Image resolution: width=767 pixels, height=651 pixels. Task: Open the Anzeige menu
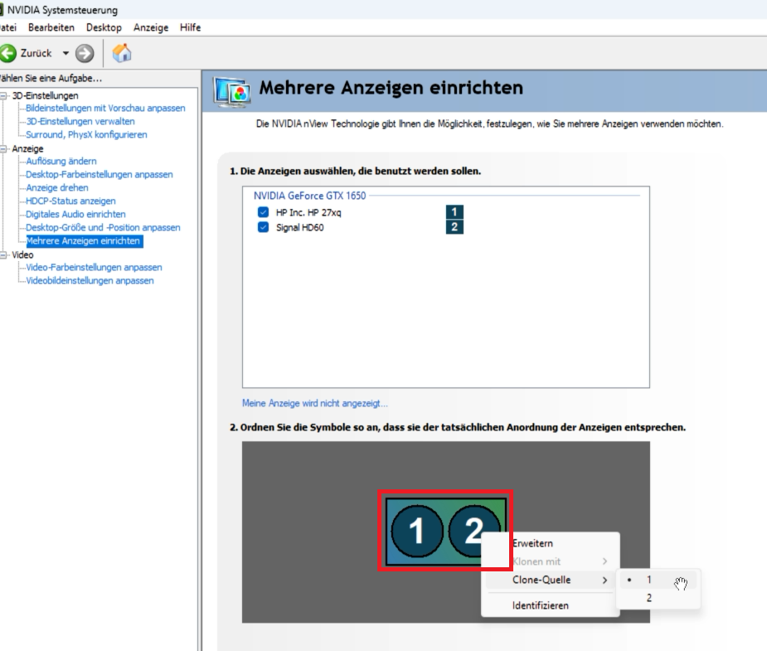[x=151, y=27]
